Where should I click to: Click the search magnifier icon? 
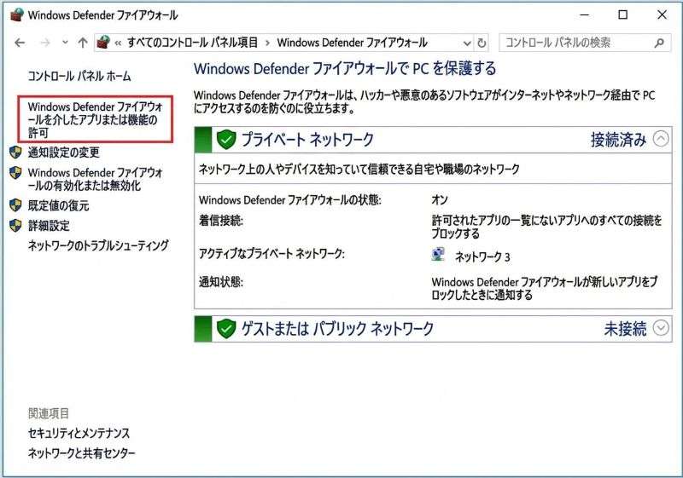tap(659, 43)
